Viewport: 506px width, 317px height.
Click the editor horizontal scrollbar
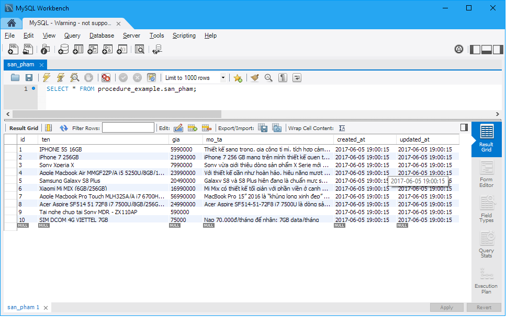tap(117, 114)
